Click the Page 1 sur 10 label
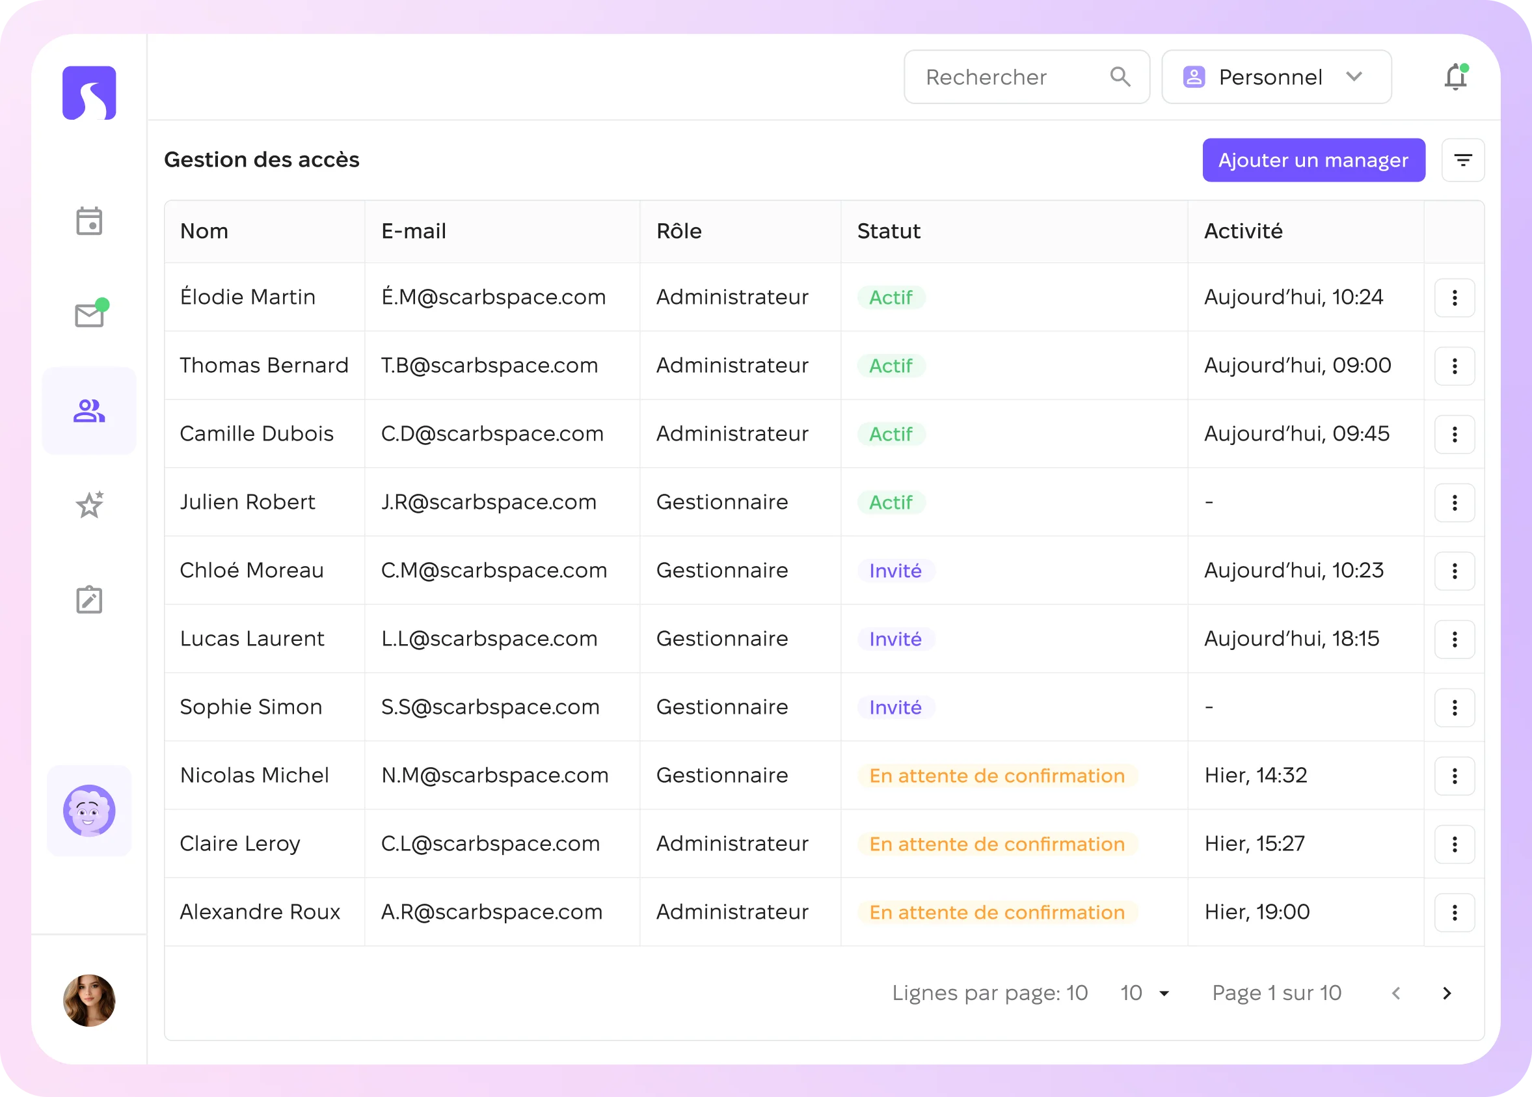The image size is (1532, 1097). click(1276, 993)
